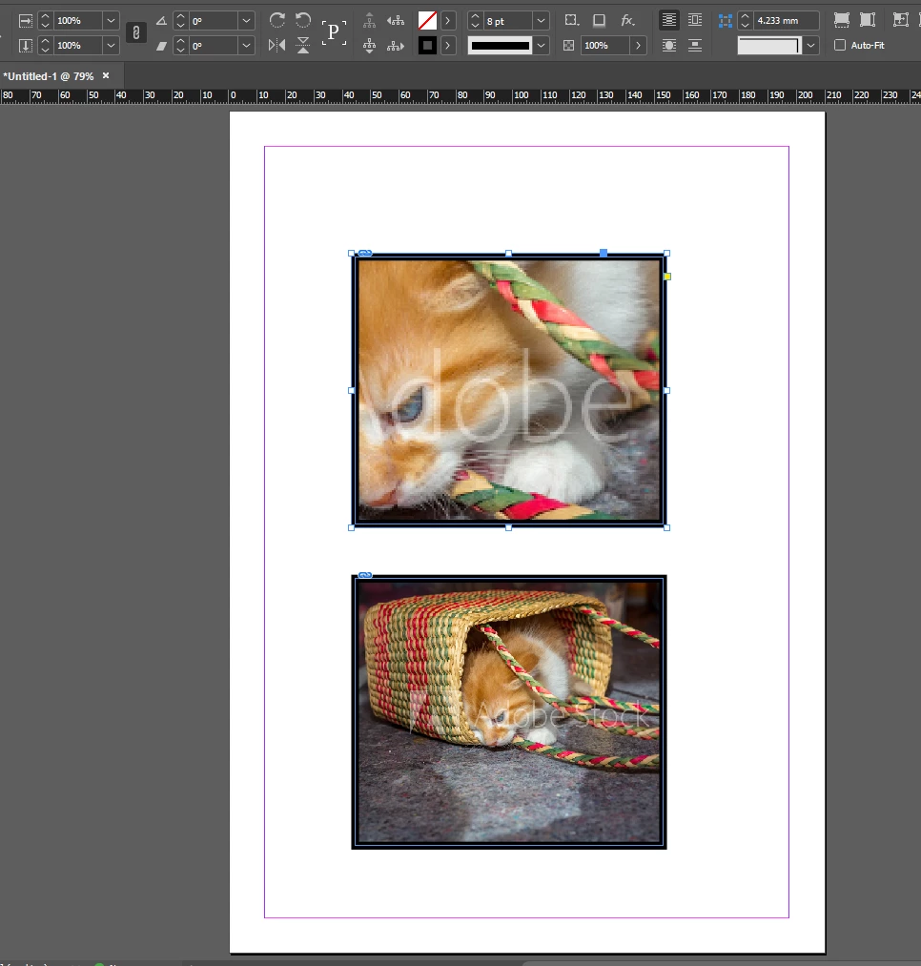921x966 pixels.
Task: Click the Center Content icon
Action: coord(901,20)
